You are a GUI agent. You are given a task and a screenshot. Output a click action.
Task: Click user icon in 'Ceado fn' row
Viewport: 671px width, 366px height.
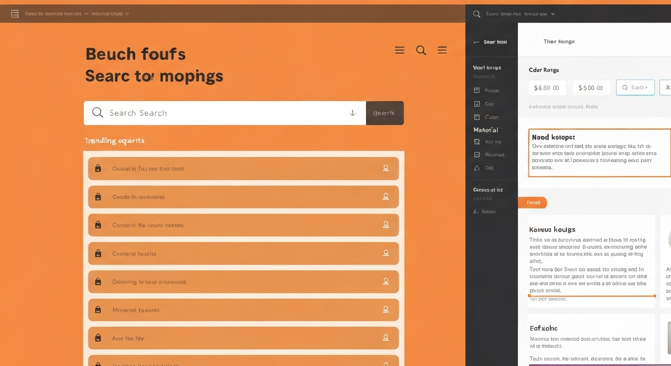(x=386, y=196)
